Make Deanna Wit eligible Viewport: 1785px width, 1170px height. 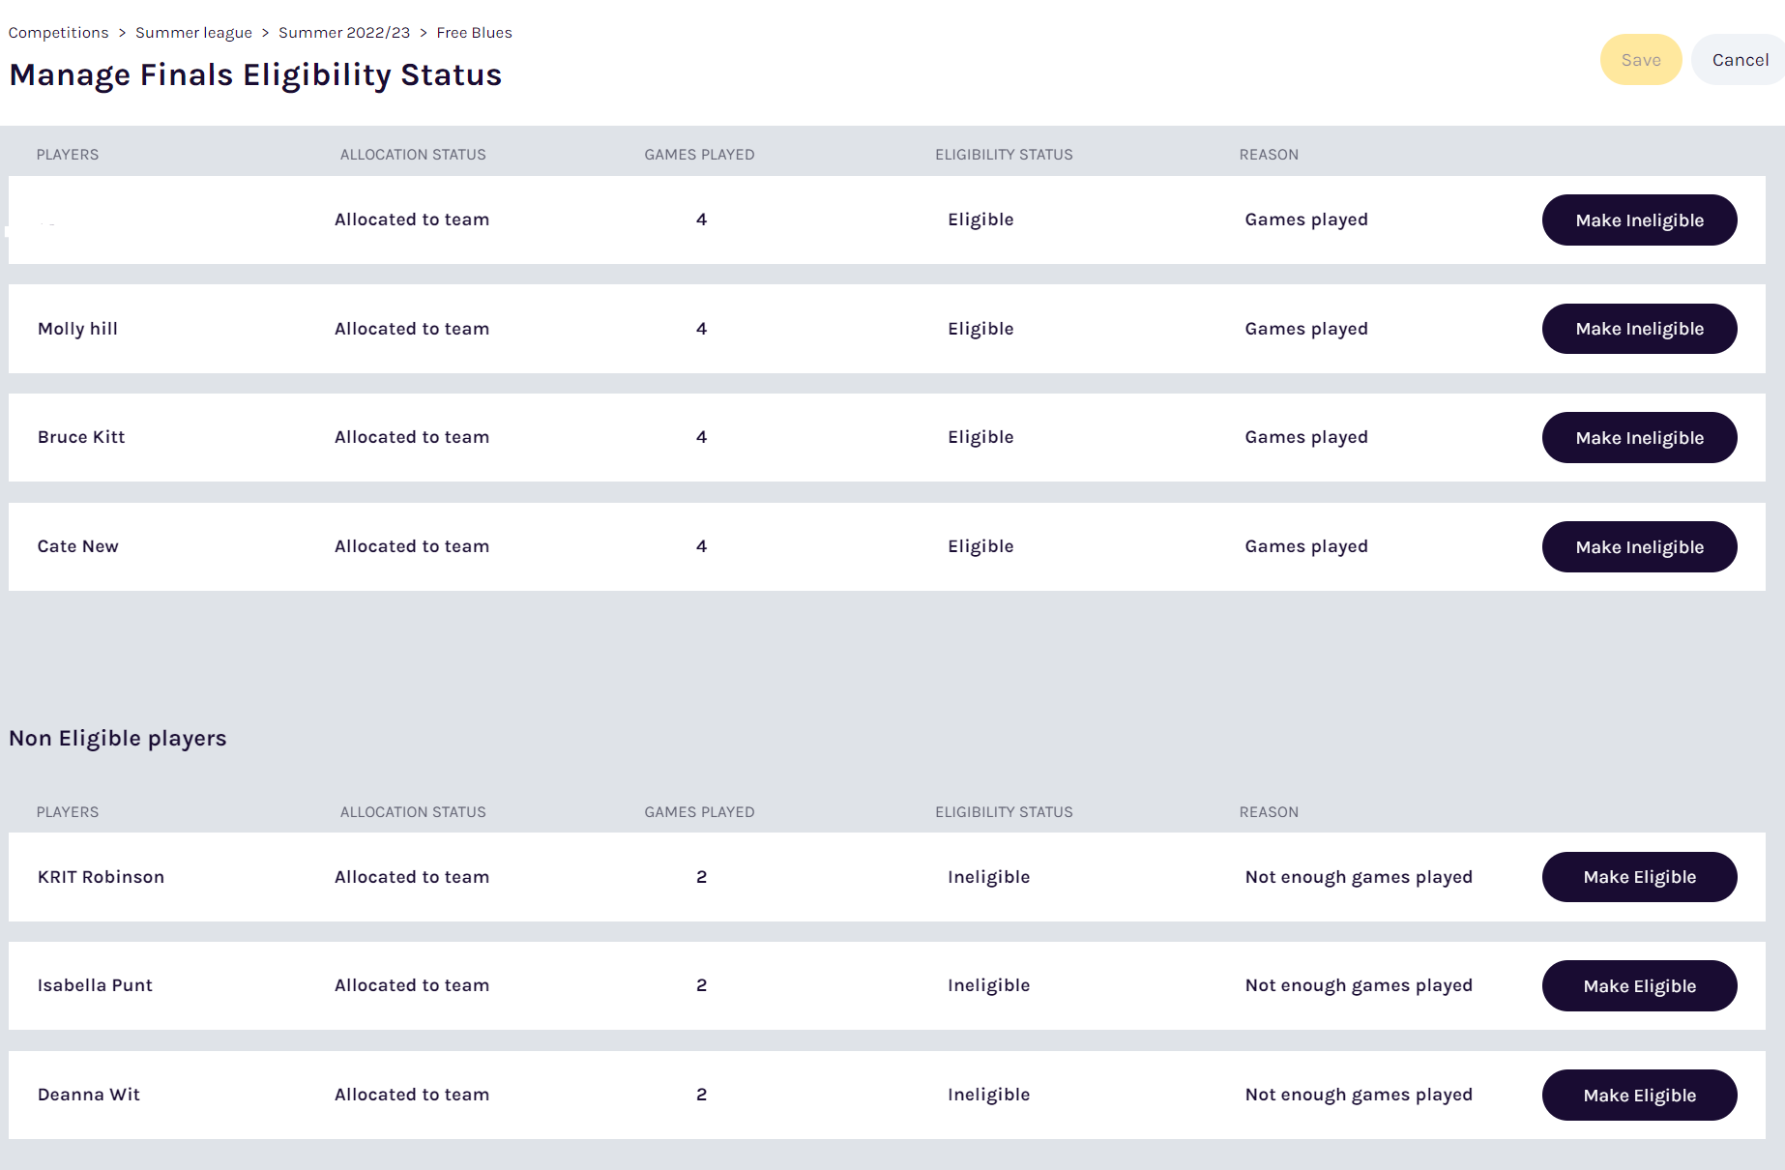click(1639, 1095)
